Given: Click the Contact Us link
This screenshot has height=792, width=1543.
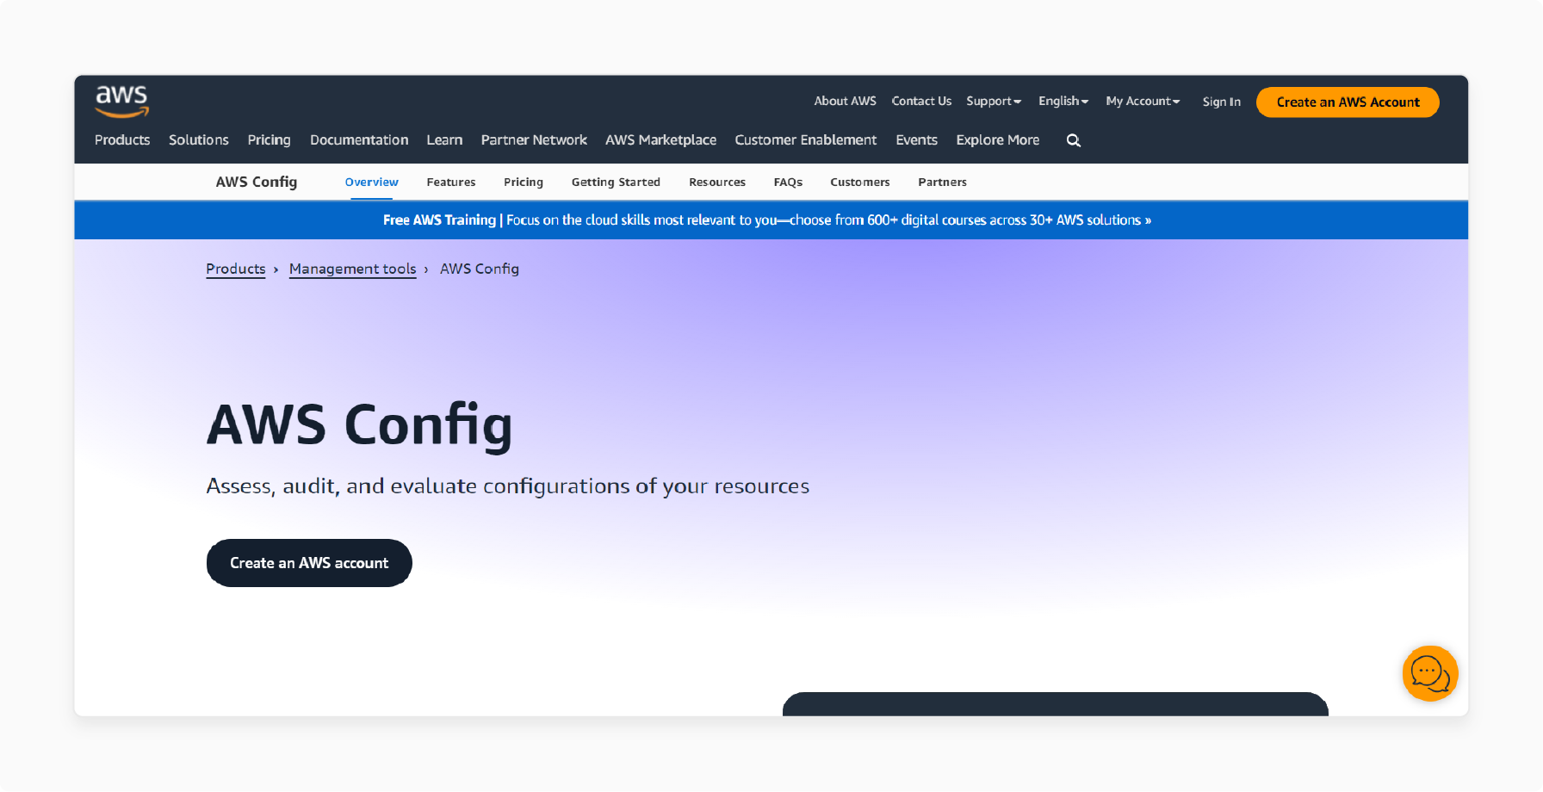Looking at the screenshot, I should pos(921,102).
